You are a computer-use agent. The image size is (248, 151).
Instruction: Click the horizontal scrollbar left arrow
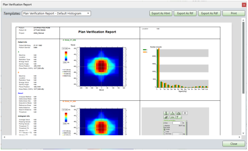(x=4, y=137)
